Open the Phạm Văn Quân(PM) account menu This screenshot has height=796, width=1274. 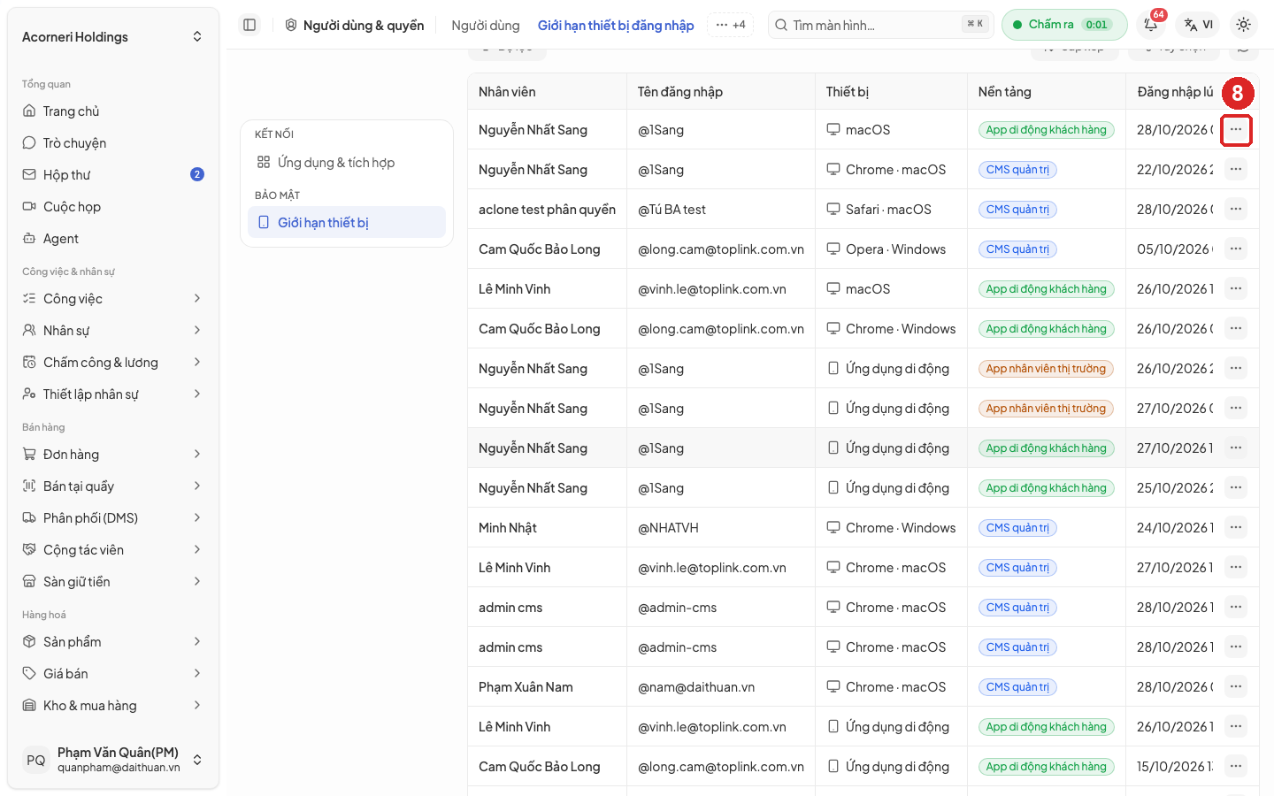click(x=113, y=760)
